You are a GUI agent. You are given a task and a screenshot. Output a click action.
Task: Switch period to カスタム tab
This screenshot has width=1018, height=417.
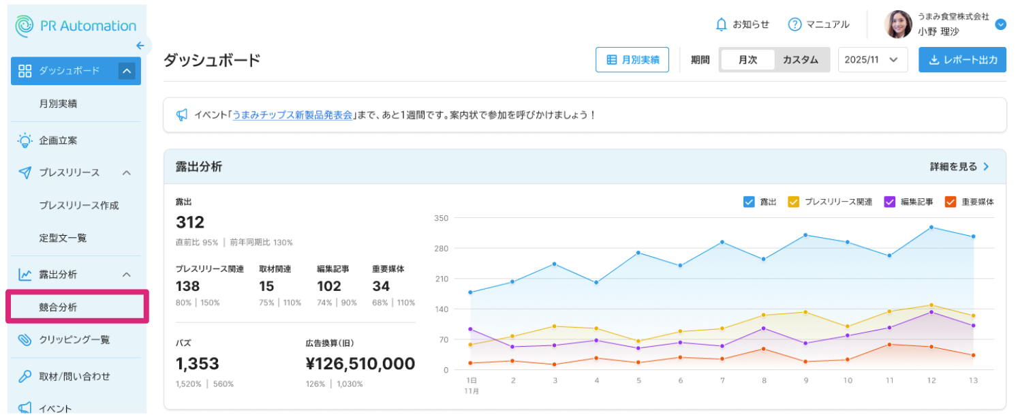(800, 60)
